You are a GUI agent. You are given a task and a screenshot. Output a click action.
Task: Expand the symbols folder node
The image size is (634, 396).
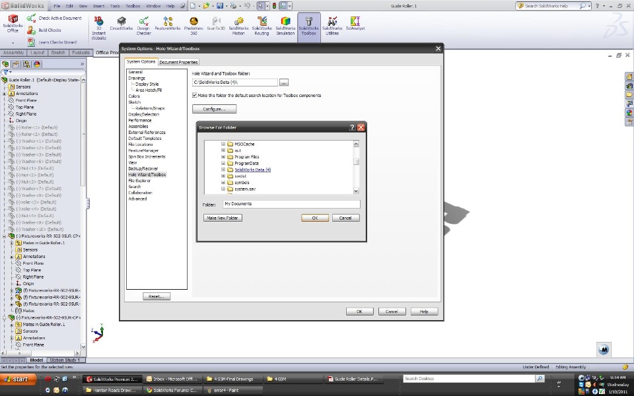[223, 183]
